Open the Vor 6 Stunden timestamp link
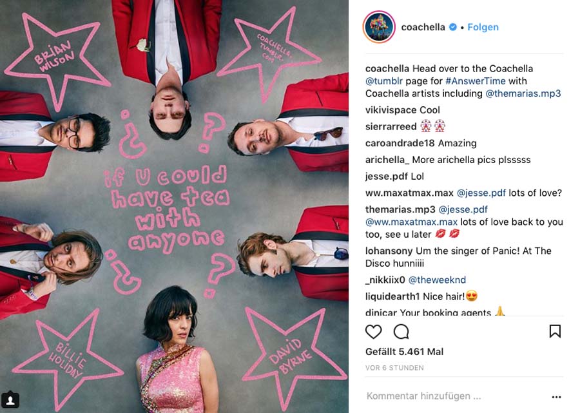The image size is (580, 413). (x=394, y=368)
